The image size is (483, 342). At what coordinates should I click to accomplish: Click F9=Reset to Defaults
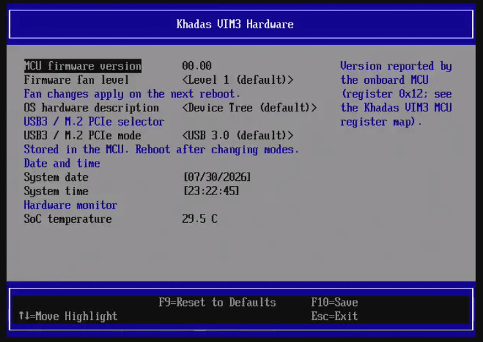point(217,302)
